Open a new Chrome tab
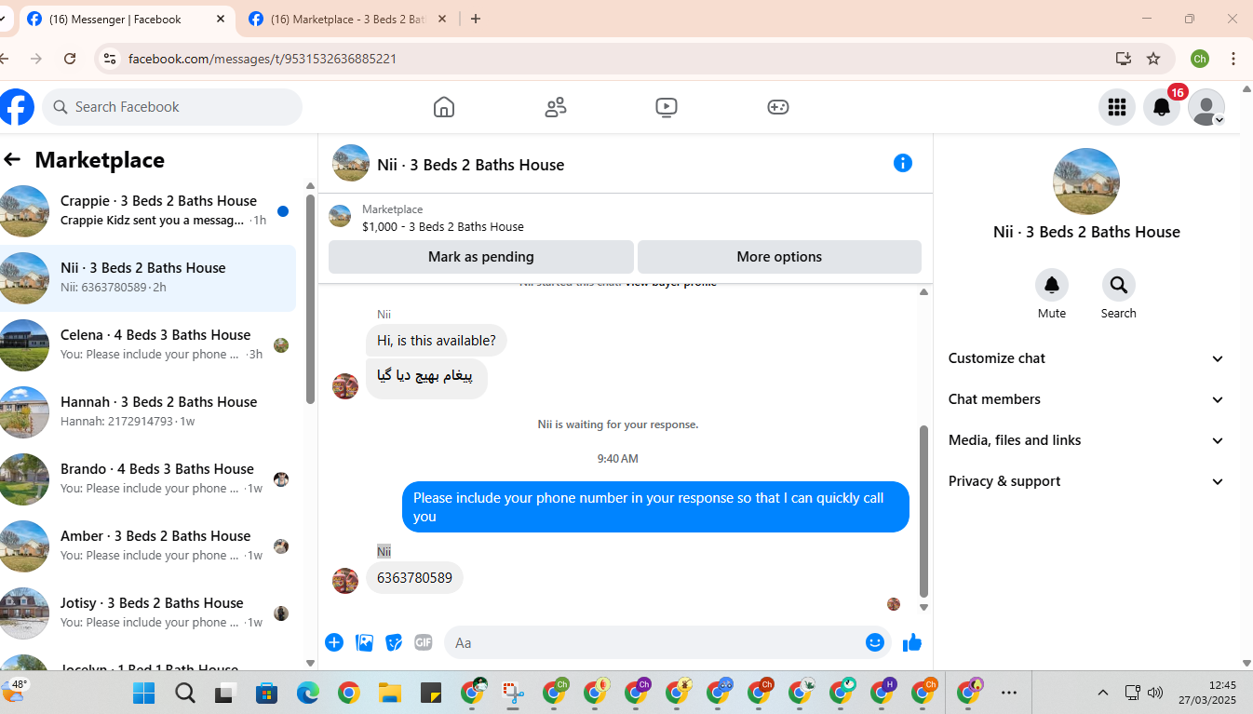The width and height of the screenshot is (1253, 714). click(x=476, y=19)
